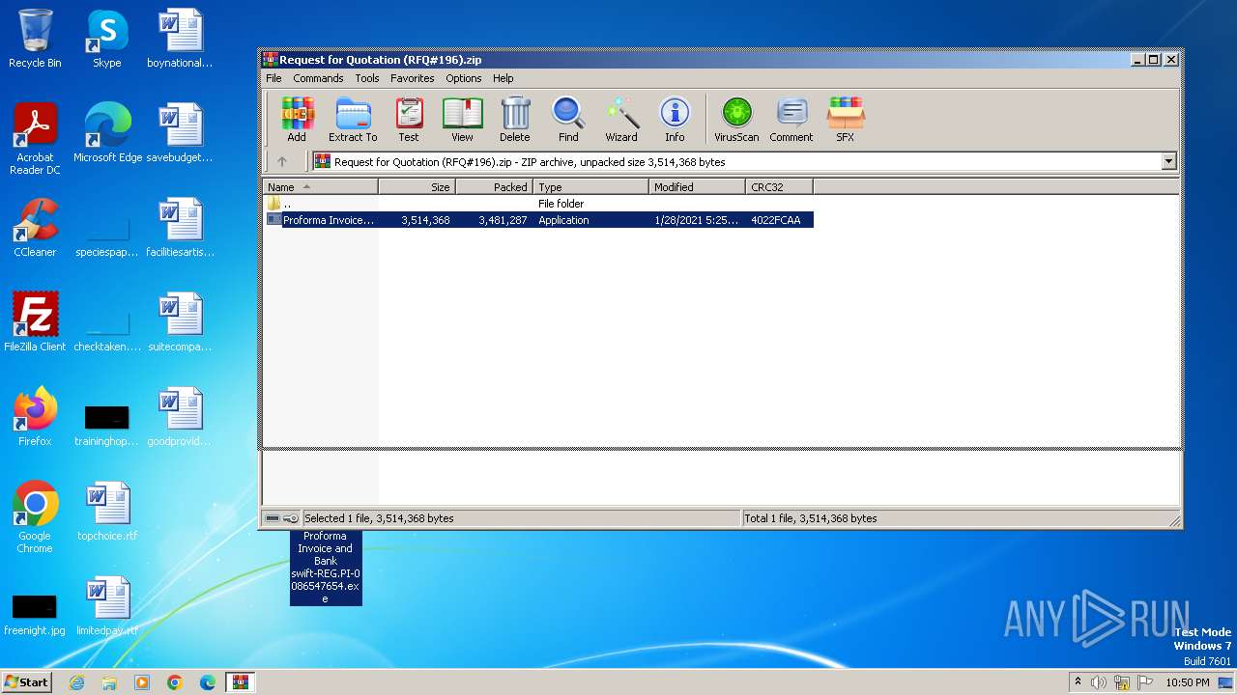
Task: Open the File menu
Action: point(273,78)
